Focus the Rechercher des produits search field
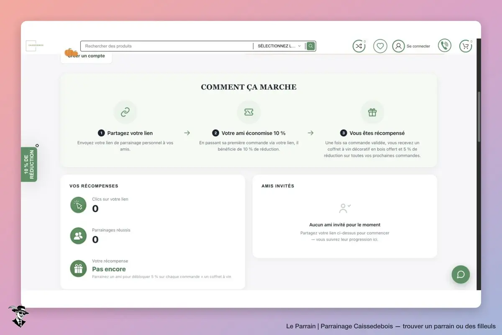The image size is (502, 335). [167, 46]
